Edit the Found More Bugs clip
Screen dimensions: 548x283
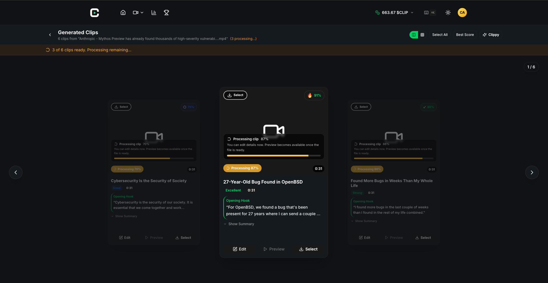click(365, 238)
